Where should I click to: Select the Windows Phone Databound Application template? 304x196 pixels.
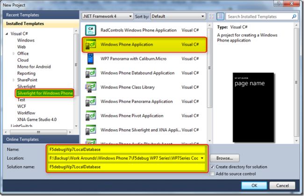coord(145,73)
